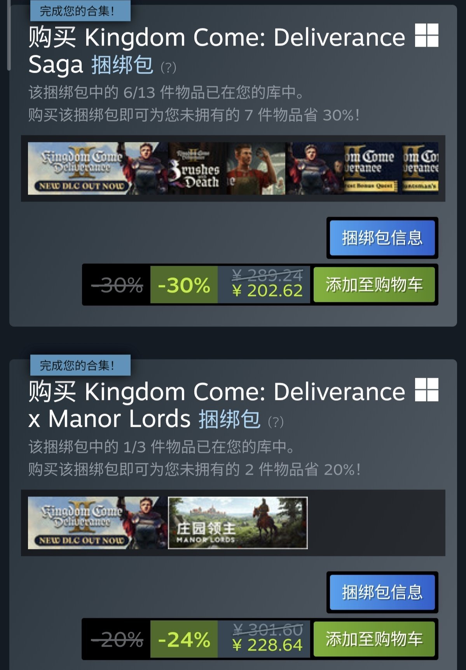The height and width of the screenshot is (670, 466).
Task: Click the -30% discount price block
Action: [x=184, y=284]
